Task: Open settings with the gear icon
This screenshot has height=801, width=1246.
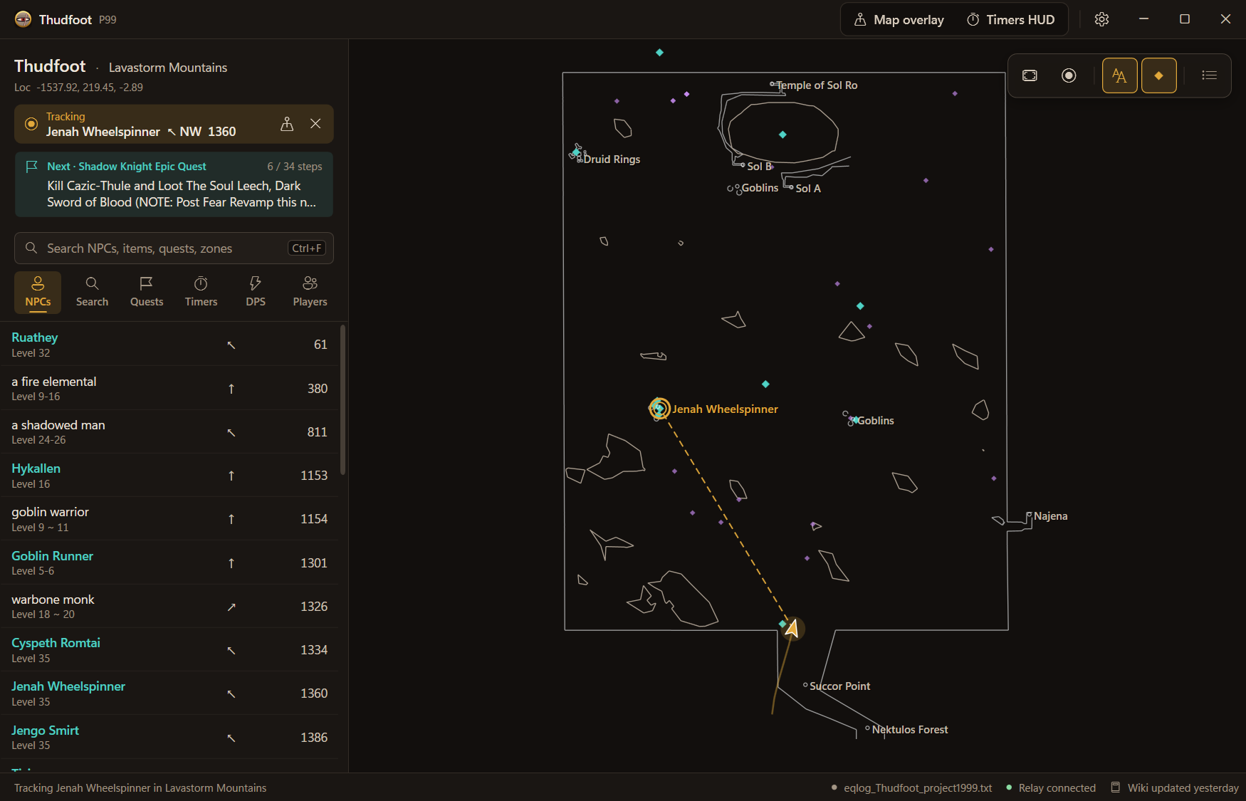Action: coord(1101,19)
